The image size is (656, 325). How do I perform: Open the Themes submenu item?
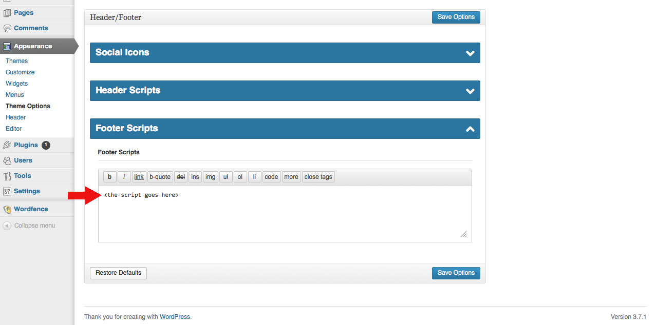[16, 61]
